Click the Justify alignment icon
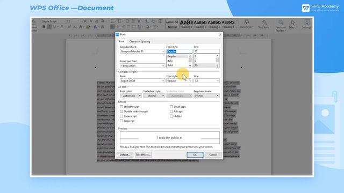This screenshot has height=193, width=344. coord(128,27)
